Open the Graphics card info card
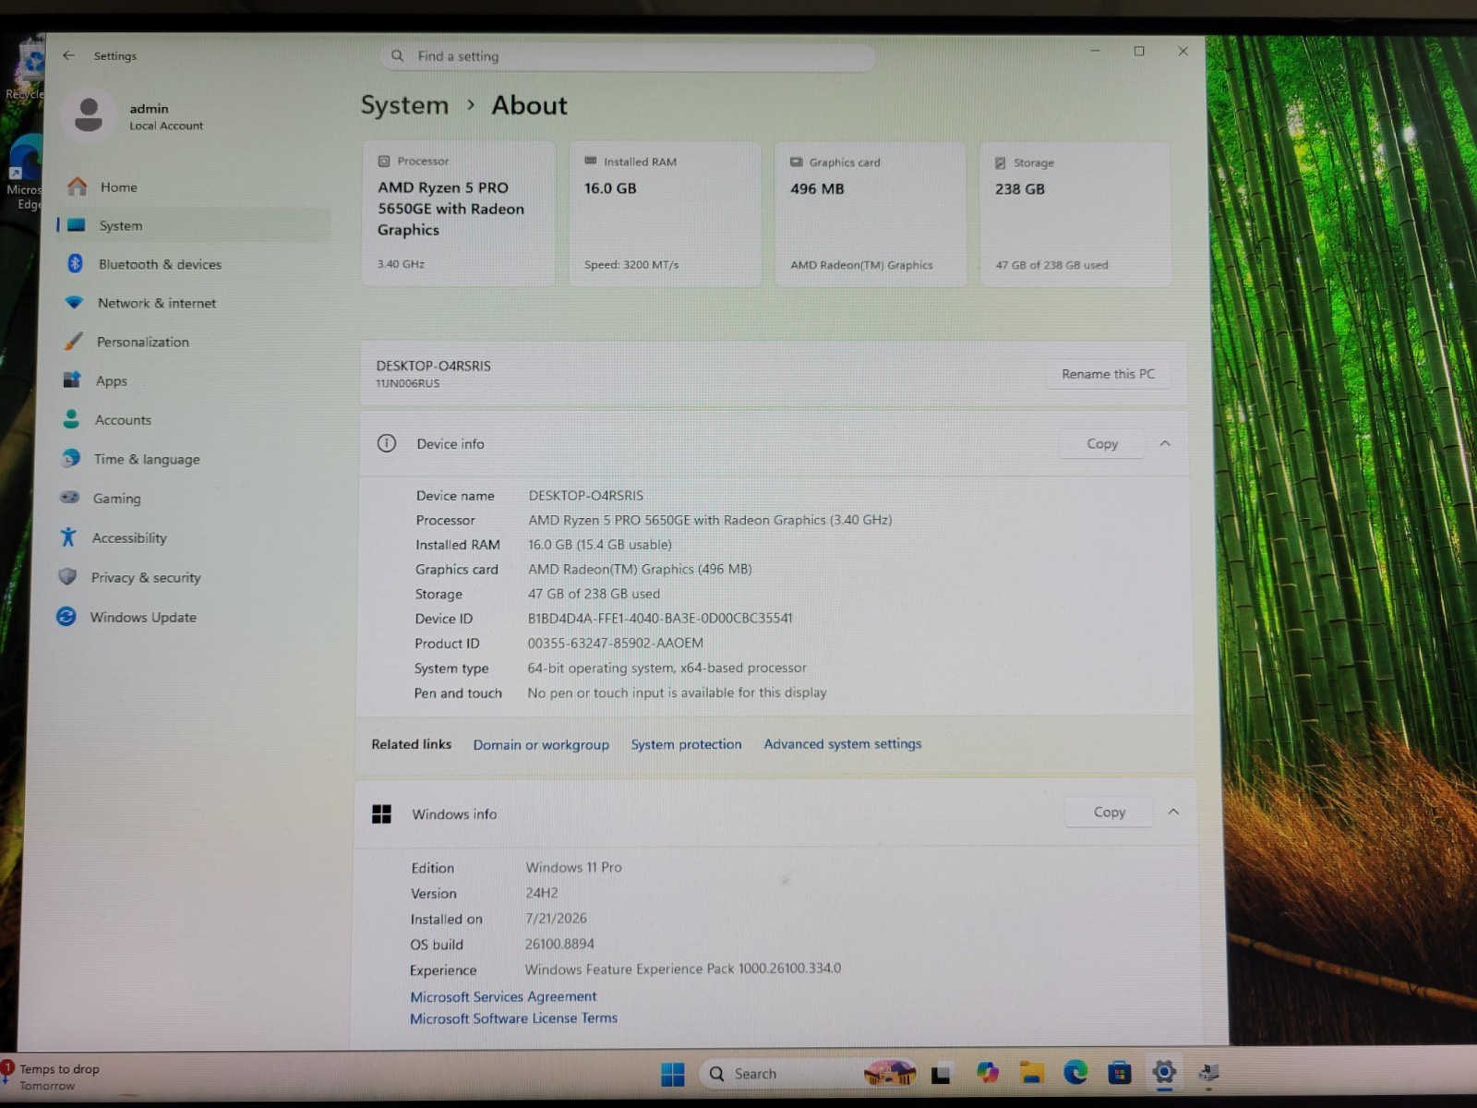This screenshot has height=1108, width=1477. click(871, 215)
